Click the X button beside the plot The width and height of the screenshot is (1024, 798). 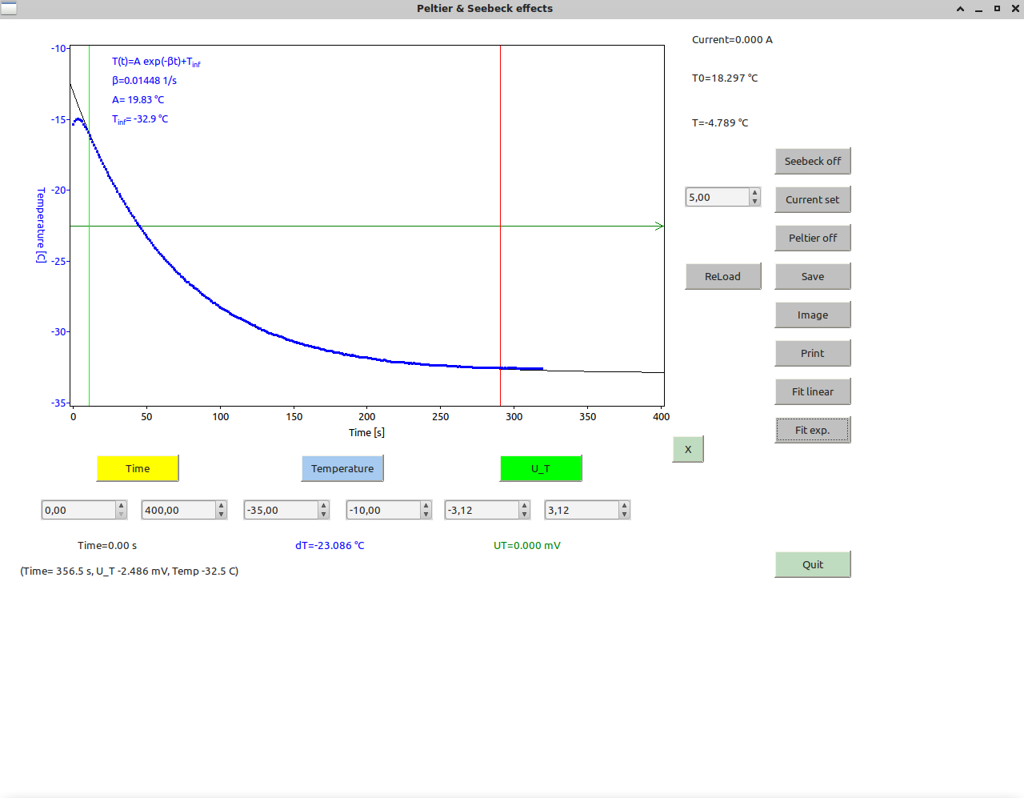(x=688, y=449)
